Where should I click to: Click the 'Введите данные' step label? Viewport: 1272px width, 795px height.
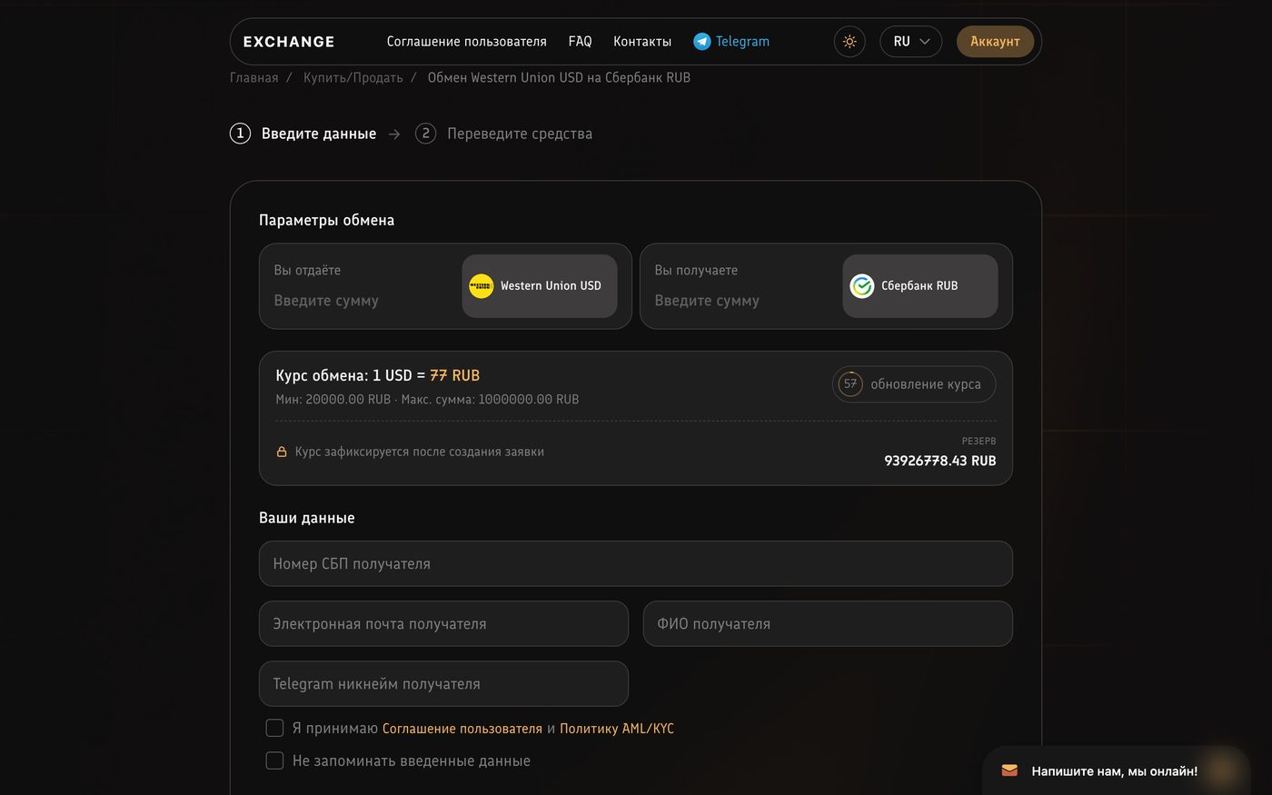319,134
